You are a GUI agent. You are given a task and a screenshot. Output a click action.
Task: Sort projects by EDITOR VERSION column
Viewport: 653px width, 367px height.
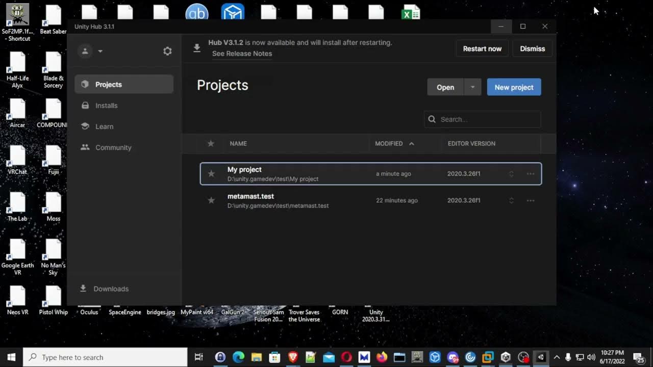click(x=471, y=144)
